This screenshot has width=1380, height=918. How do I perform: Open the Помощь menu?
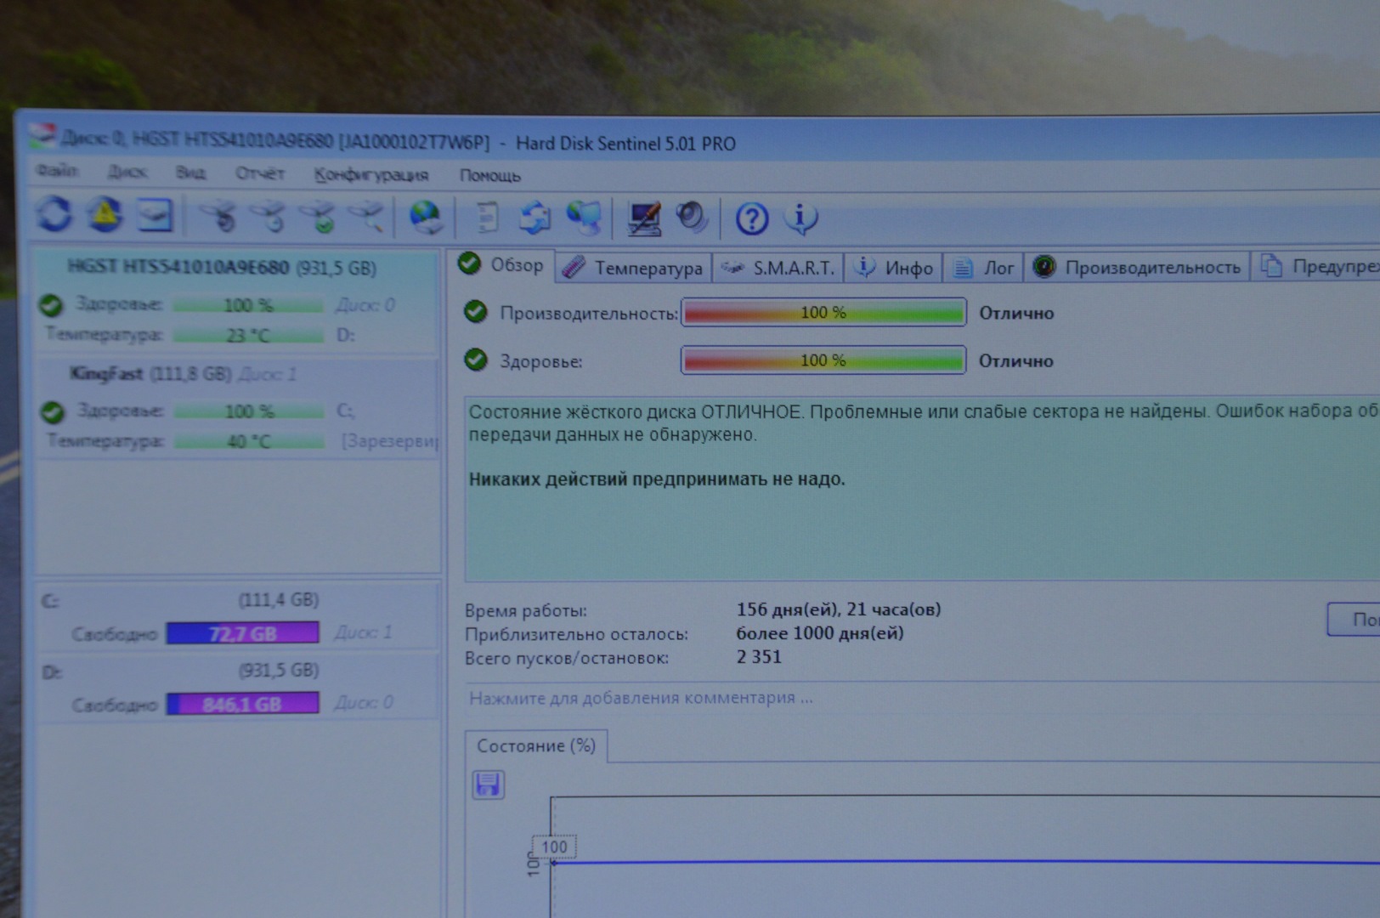click(x=489, y=176)
